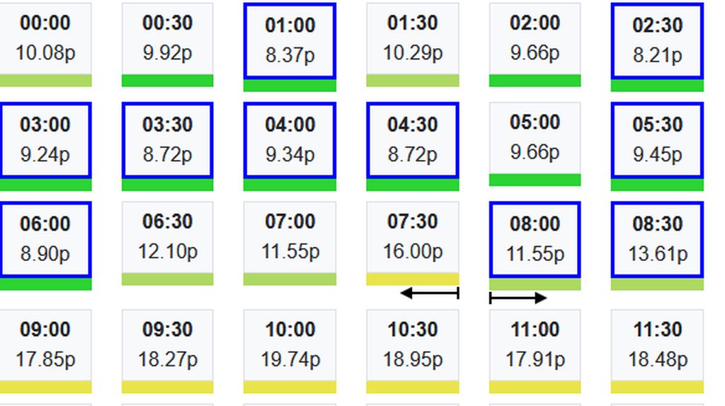Toggle off the selected 02:30 slot
The height and width of the screenshot is (406, 725).
657,40
